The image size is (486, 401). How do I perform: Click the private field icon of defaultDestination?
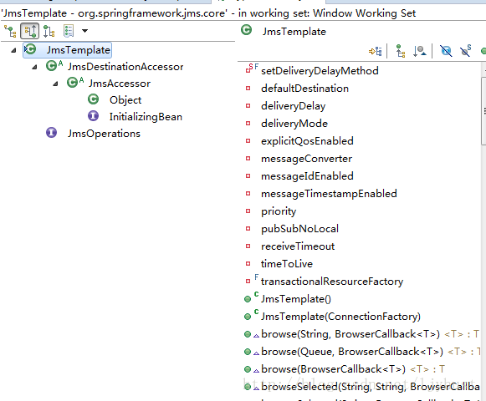coord(248,89)
